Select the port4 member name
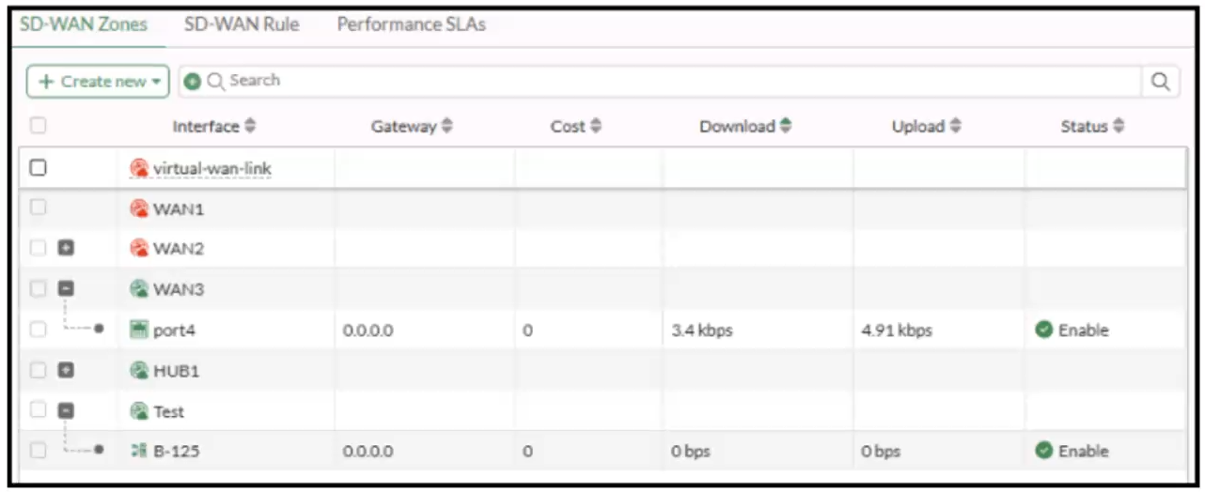The width and height of the screenshot is (1205, 492). pyautogui.click(x=175, y=331)
